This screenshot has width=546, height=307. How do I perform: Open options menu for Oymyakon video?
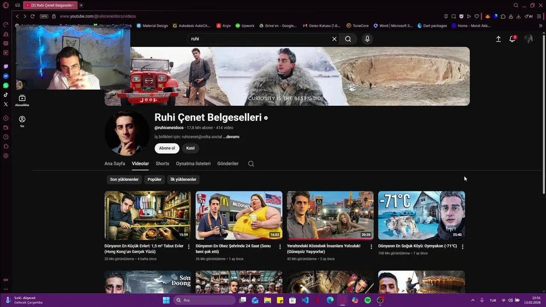462,247
